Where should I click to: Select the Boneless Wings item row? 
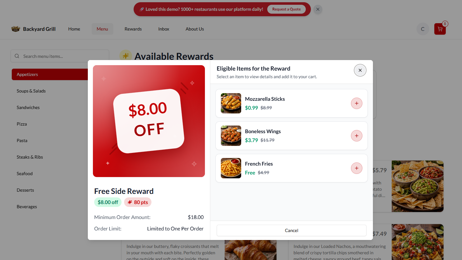tap(291, 136)
